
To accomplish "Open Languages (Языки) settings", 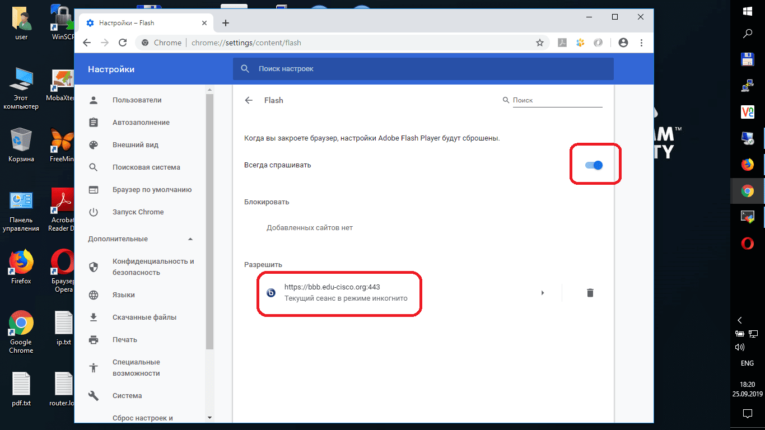I will [x=123, y=295].
